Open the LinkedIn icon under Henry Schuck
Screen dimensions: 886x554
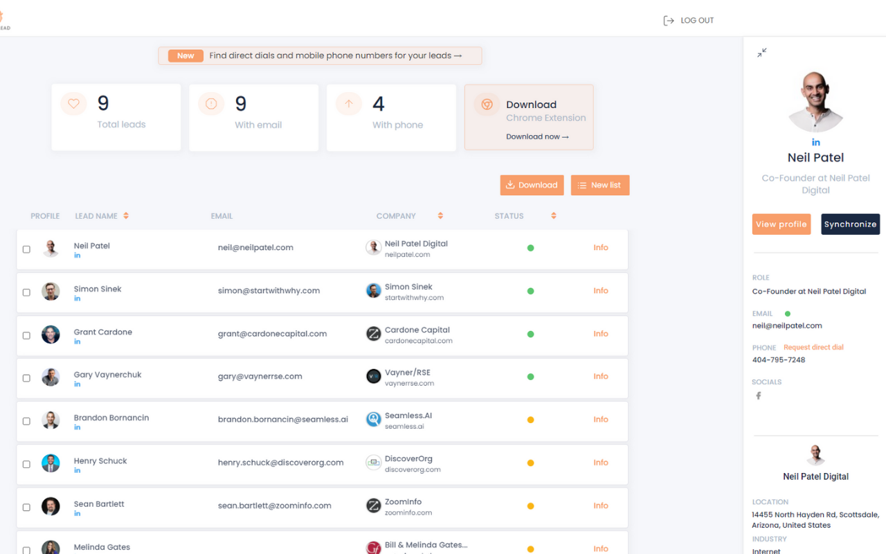[78, 470]
